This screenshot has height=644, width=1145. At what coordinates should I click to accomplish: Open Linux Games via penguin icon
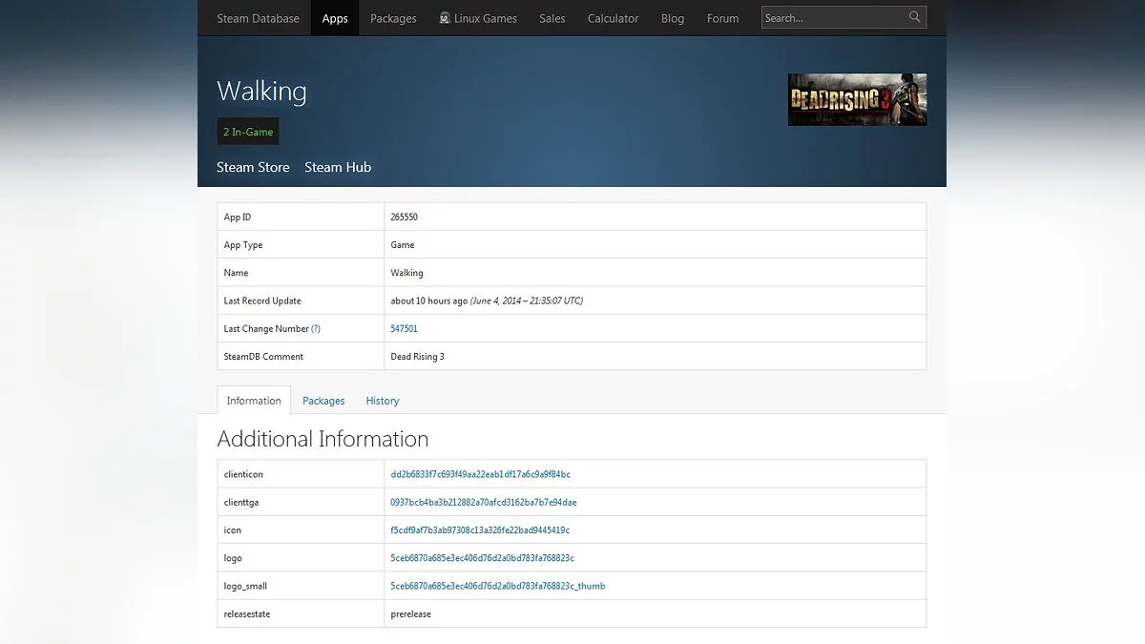(x=445, y=18)
